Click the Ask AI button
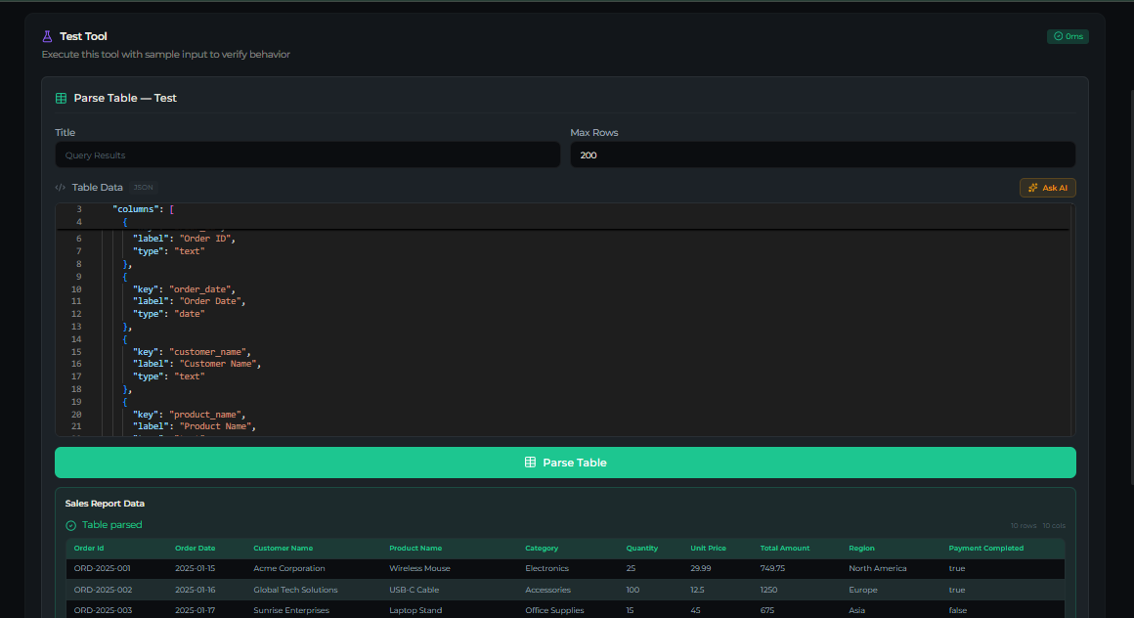The width and height of the screenshot is (1134, 618). 1047,188
